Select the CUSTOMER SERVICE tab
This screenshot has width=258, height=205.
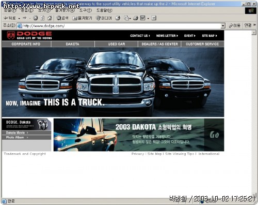coord(202,44)
